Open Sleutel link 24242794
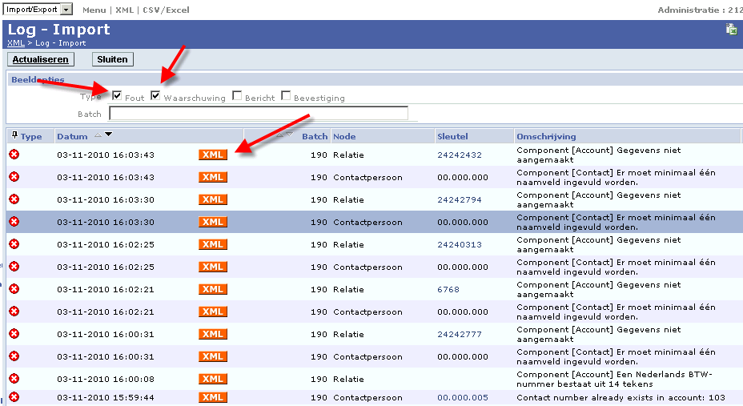This screenshot has width=743, height=406. pyautogui.click(x=460, y=200)
